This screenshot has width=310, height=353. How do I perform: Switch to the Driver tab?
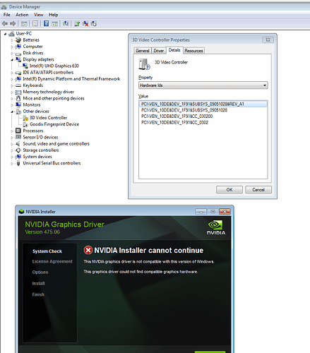tap(159, 51)
